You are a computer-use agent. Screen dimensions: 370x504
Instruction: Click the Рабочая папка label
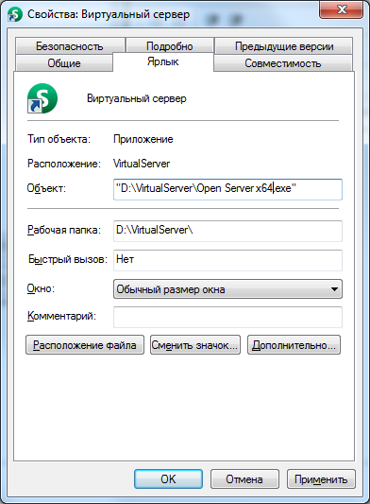[x=64, y=230]
